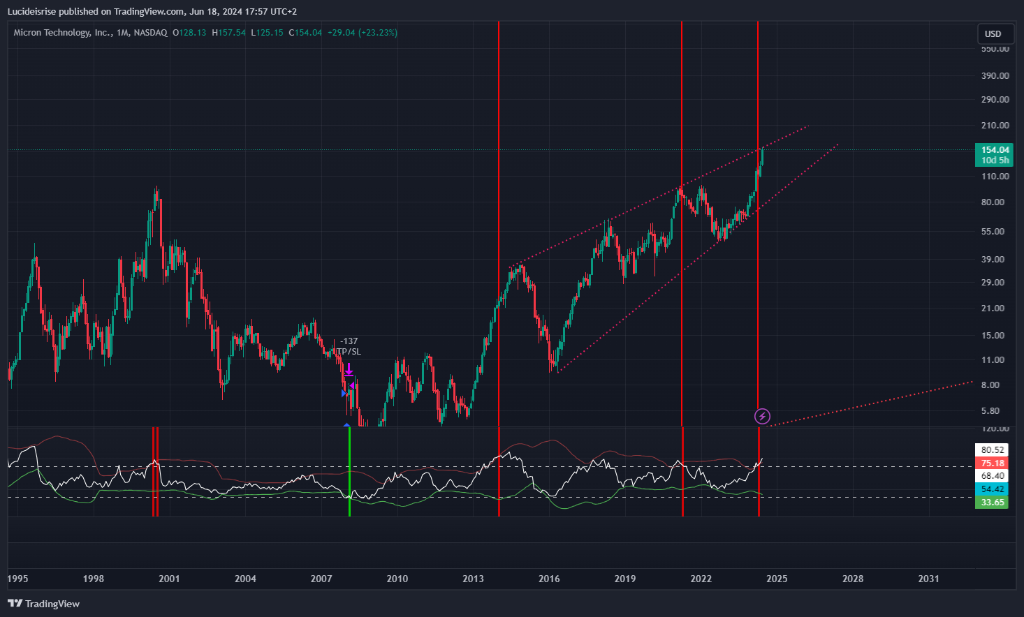The image size is (1024, 617).
Task: Click the current price label 154.04
Action: point(995,149)
